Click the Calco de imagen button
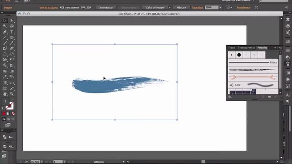292x164 pixels. pos(155,7)
